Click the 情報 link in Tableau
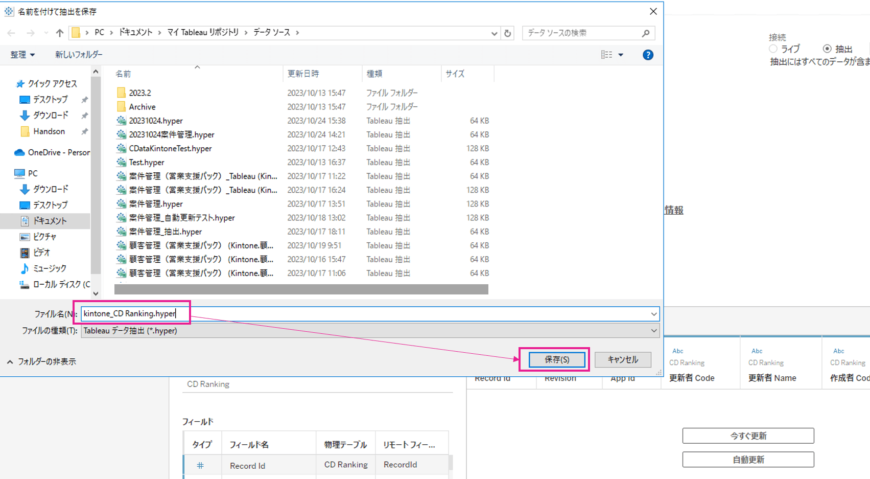The width and height of the screenshot is (870, 479). tap(674, 210)
